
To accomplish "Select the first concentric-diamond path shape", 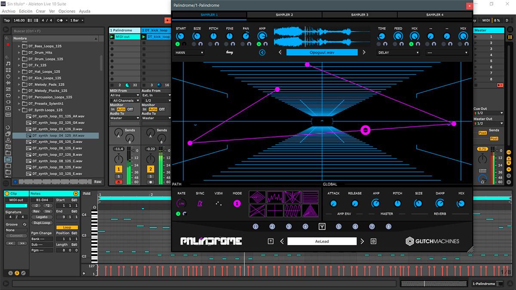I will coord(258,197).
